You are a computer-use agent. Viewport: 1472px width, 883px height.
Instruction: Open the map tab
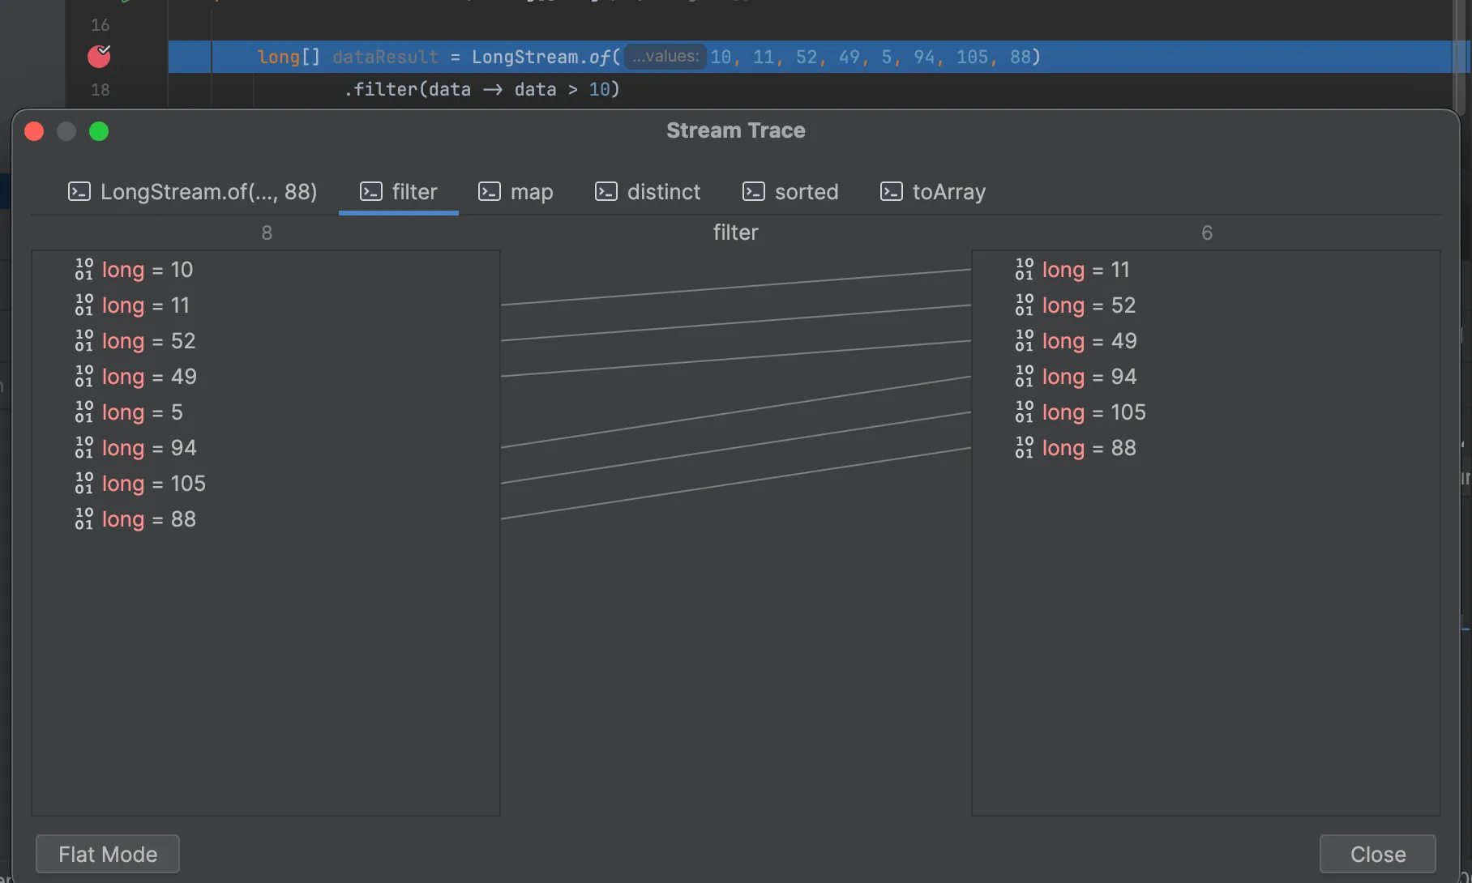click(x=516, y=192)
